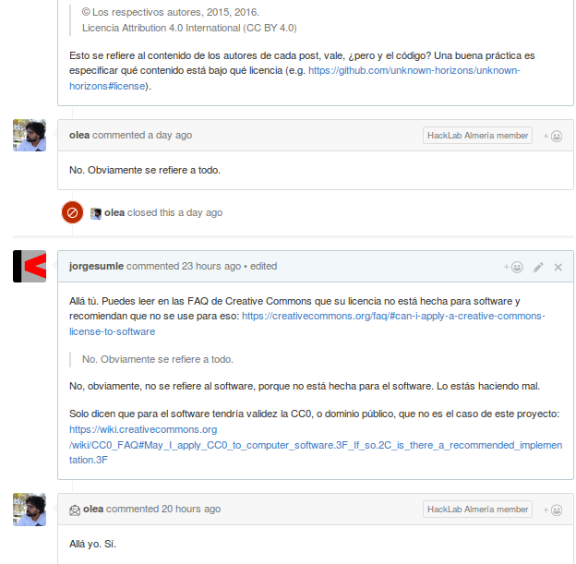Open olea's avatar on the last comment

(x=30, y=509)
